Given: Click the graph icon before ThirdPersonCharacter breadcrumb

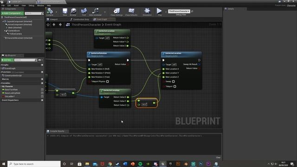Looking at the screenshot, I should click(68, 25).
